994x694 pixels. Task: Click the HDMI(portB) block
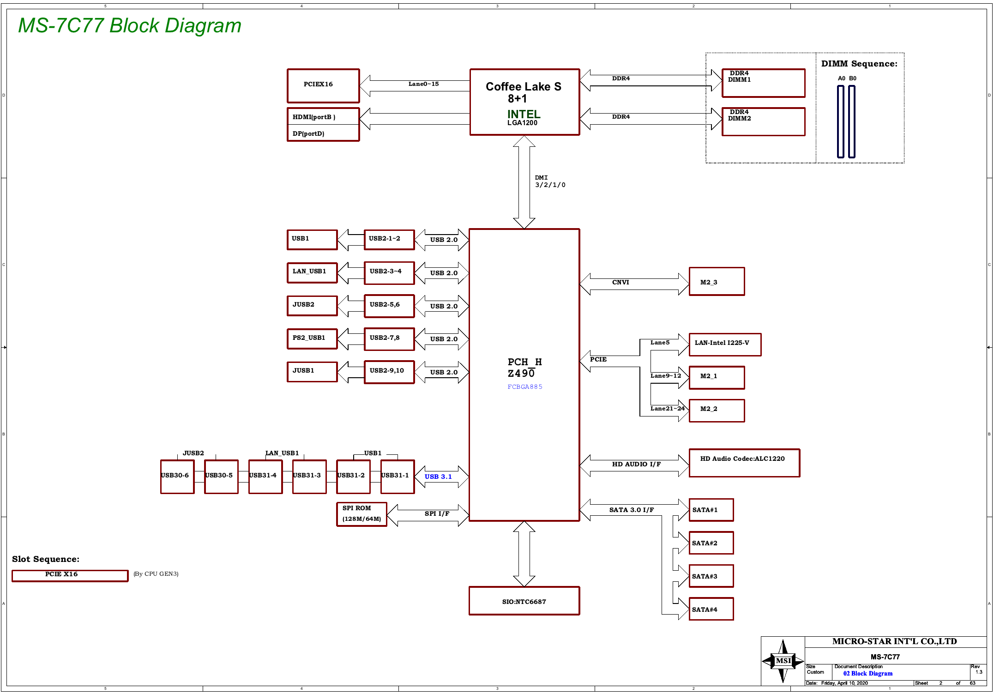click(x=323, y=116)
